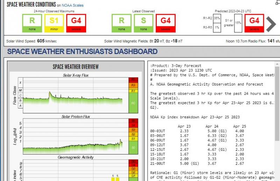Select the yellow S1 minor scale box

(x=54, y=24)
